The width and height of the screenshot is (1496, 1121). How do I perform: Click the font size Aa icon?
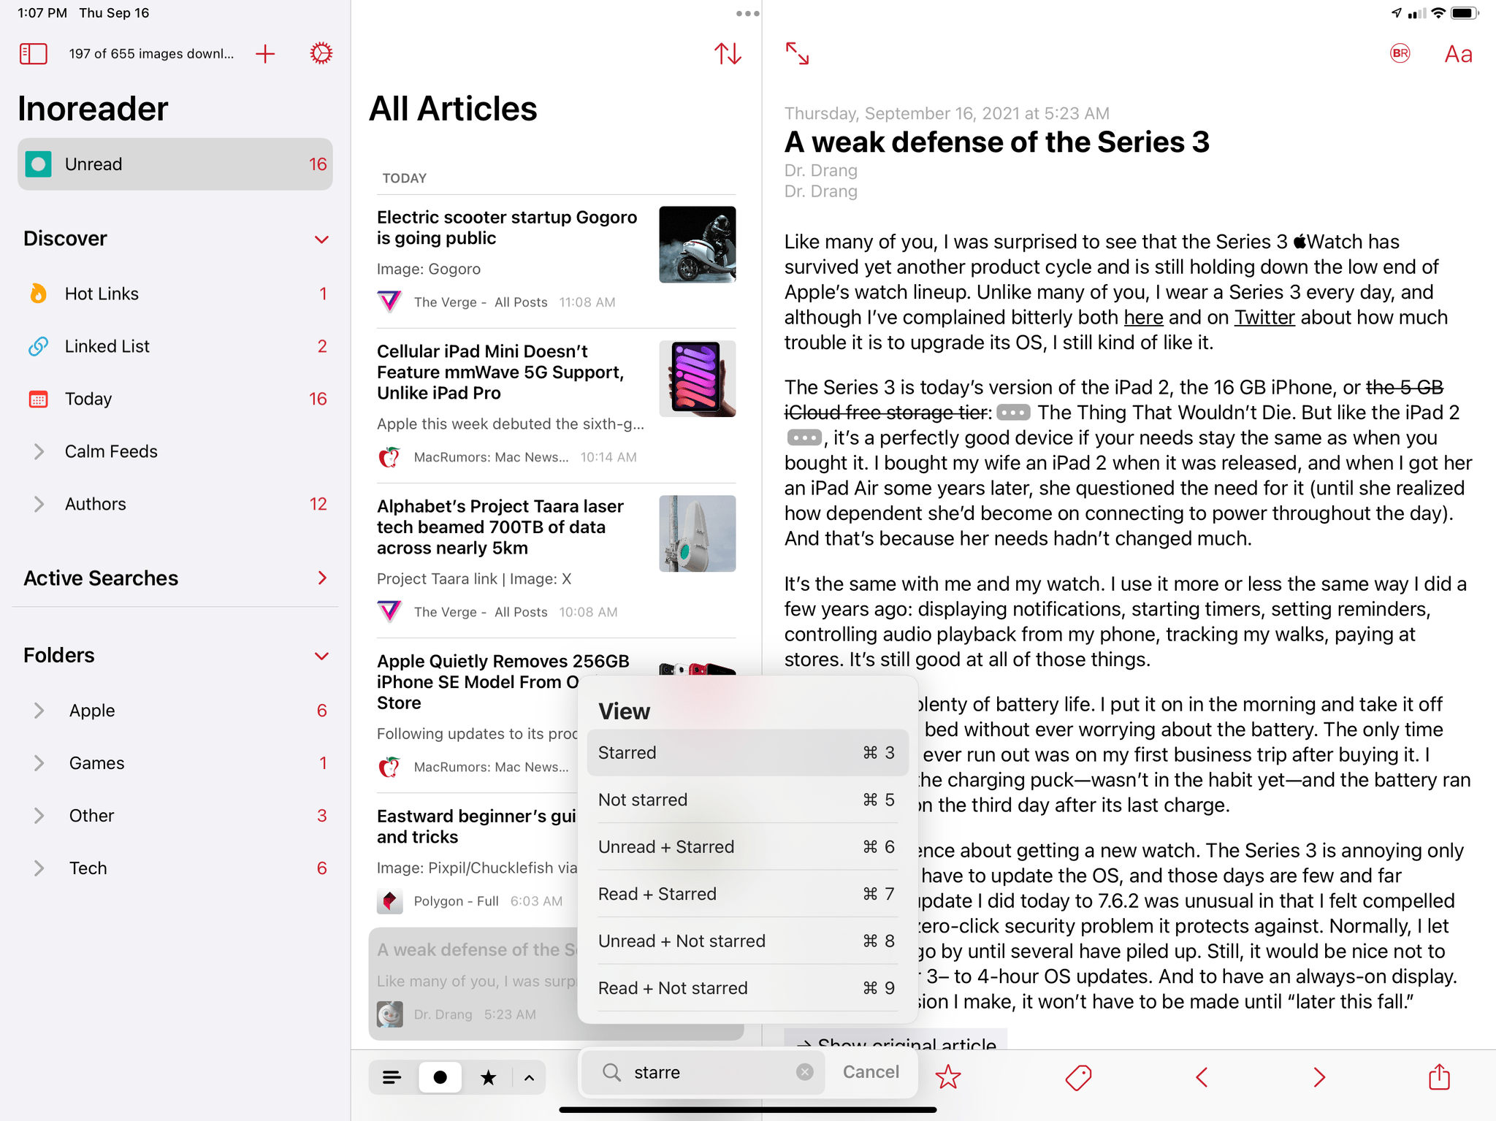(1458, 54)
